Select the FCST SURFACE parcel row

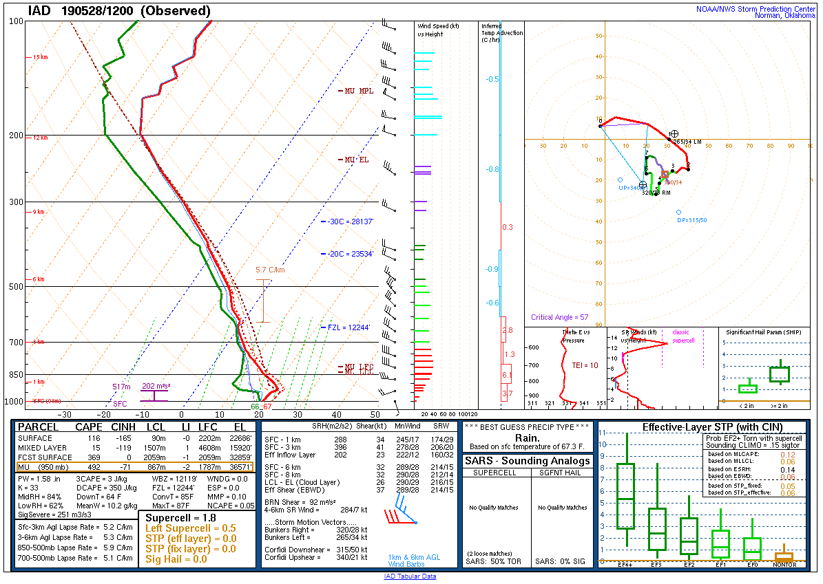135,457
